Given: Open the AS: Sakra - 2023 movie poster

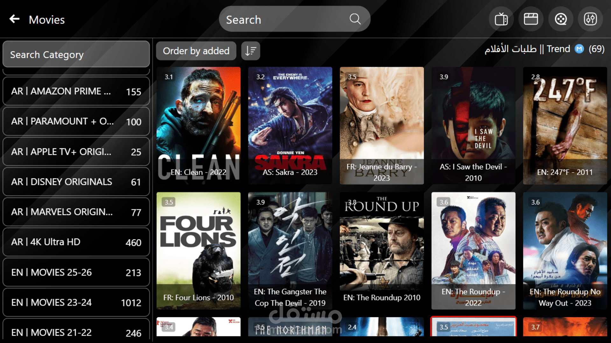Looking at the screenshot, I should tap(290, 125).
